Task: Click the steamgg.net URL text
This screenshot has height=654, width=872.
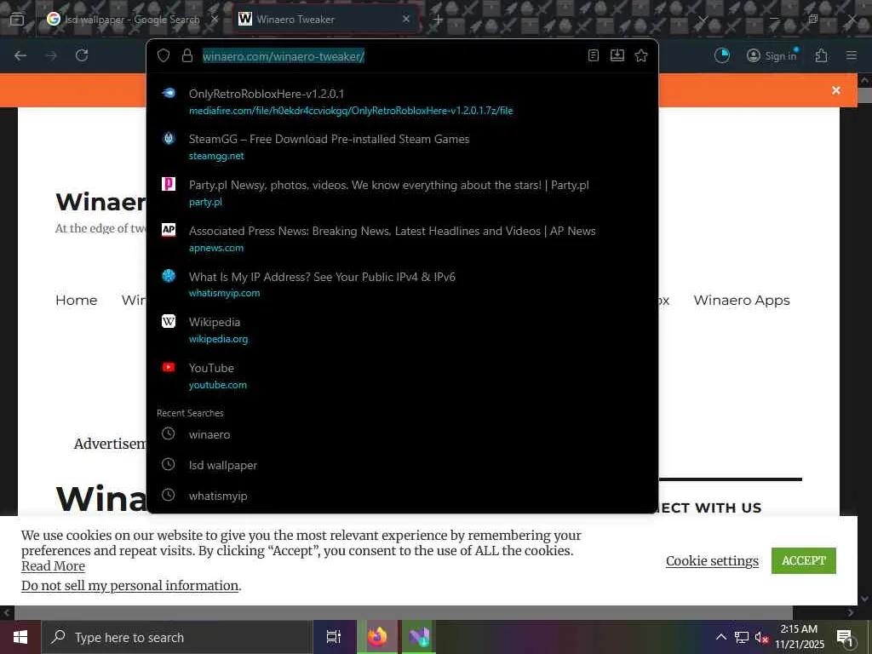Action: (216, 157)
